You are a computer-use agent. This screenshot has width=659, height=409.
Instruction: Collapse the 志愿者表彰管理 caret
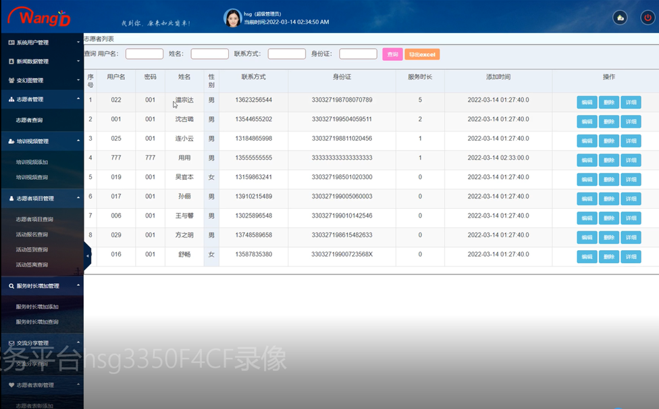pos(78,385)
